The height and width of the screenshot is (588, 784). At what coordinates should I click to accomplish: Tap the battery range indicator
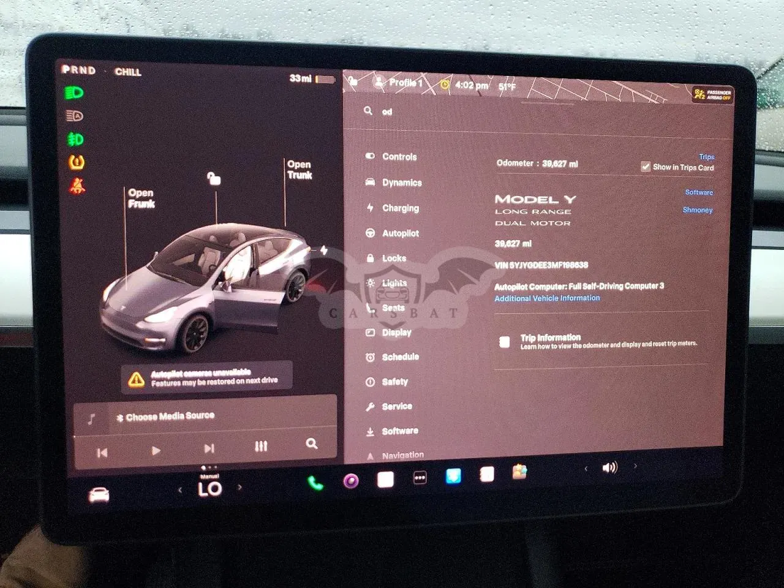(x=312, y=79)
